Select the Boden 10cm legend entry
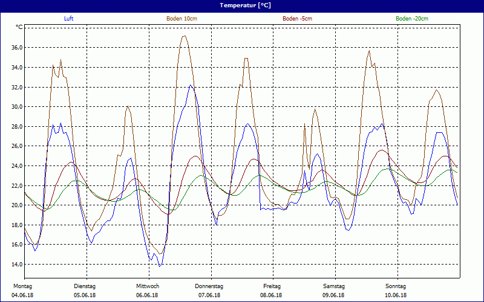The width and height of the screenshot is (484, 302). (181, 19)
